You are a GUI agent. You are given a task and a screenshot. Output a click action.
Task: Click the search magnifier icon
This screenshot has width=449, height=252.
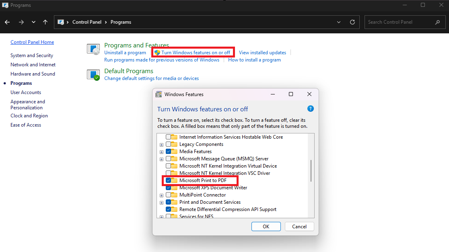438,22
